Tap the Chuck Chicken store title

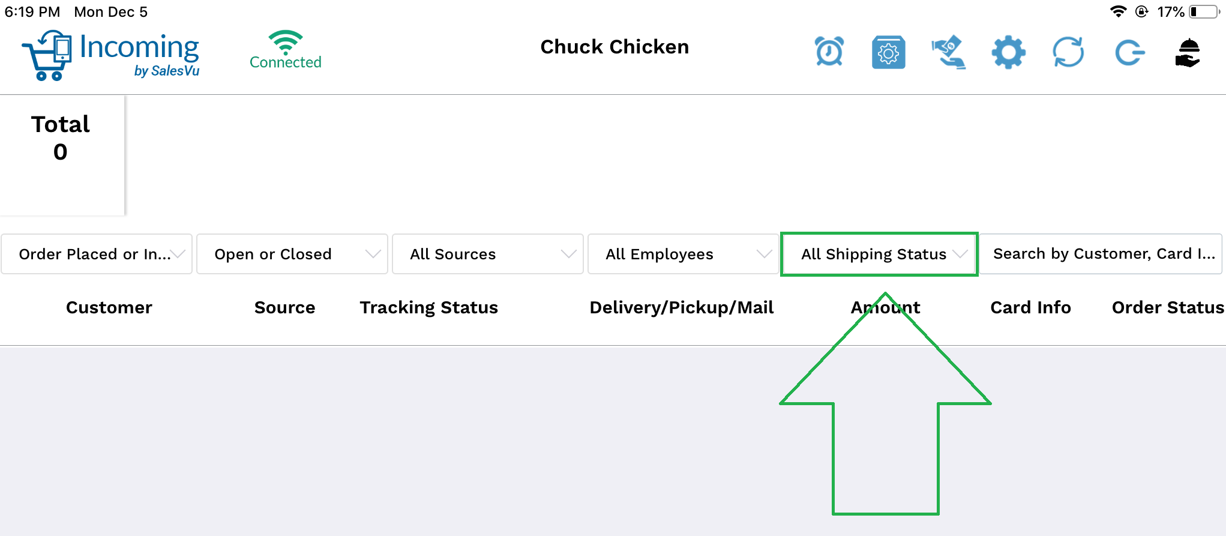click(615, 47)
